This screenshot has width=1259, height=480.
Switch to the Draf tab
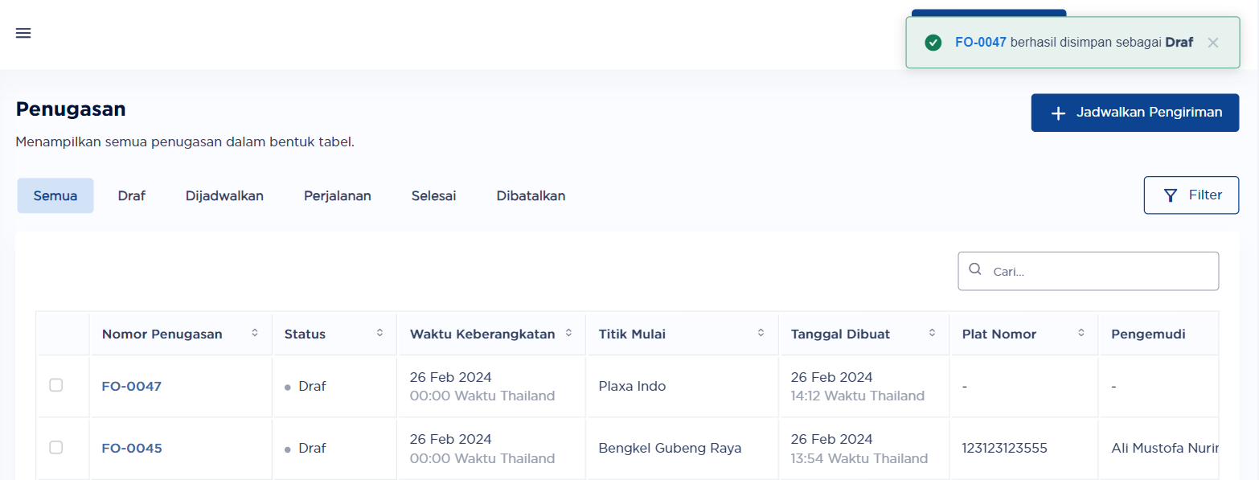(x=131, y=195)
